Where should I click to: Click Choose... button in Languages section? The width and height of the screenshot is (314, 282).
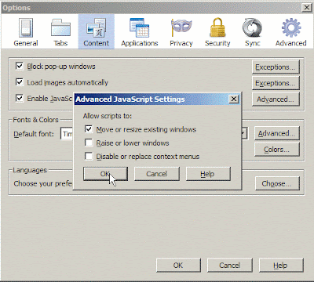277,183
